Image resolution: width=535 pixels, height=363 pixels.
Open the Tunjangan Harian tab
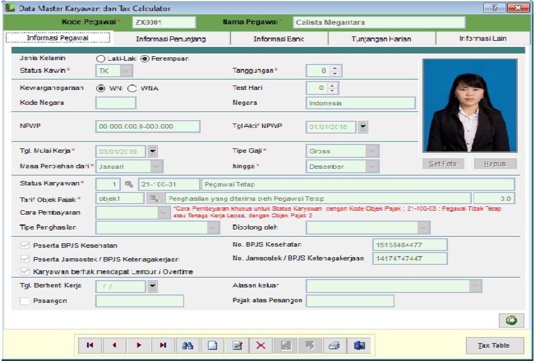(382, 39)
